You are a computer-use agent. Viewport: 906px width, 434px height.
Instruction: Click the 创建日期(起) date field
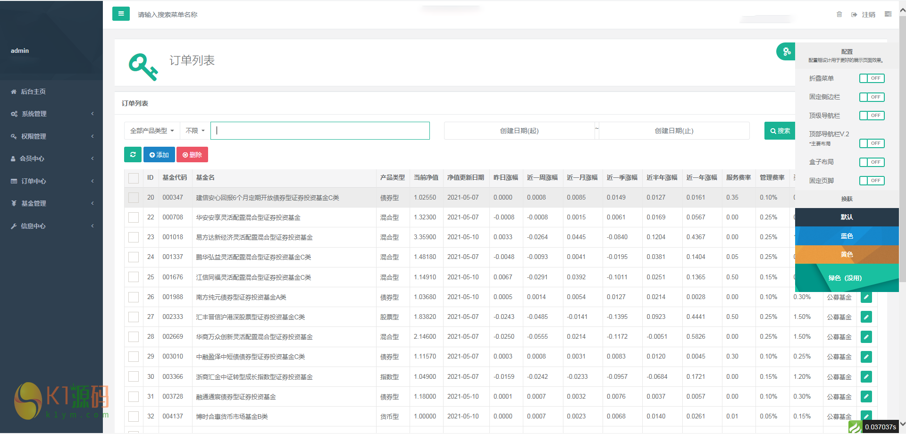519,131
